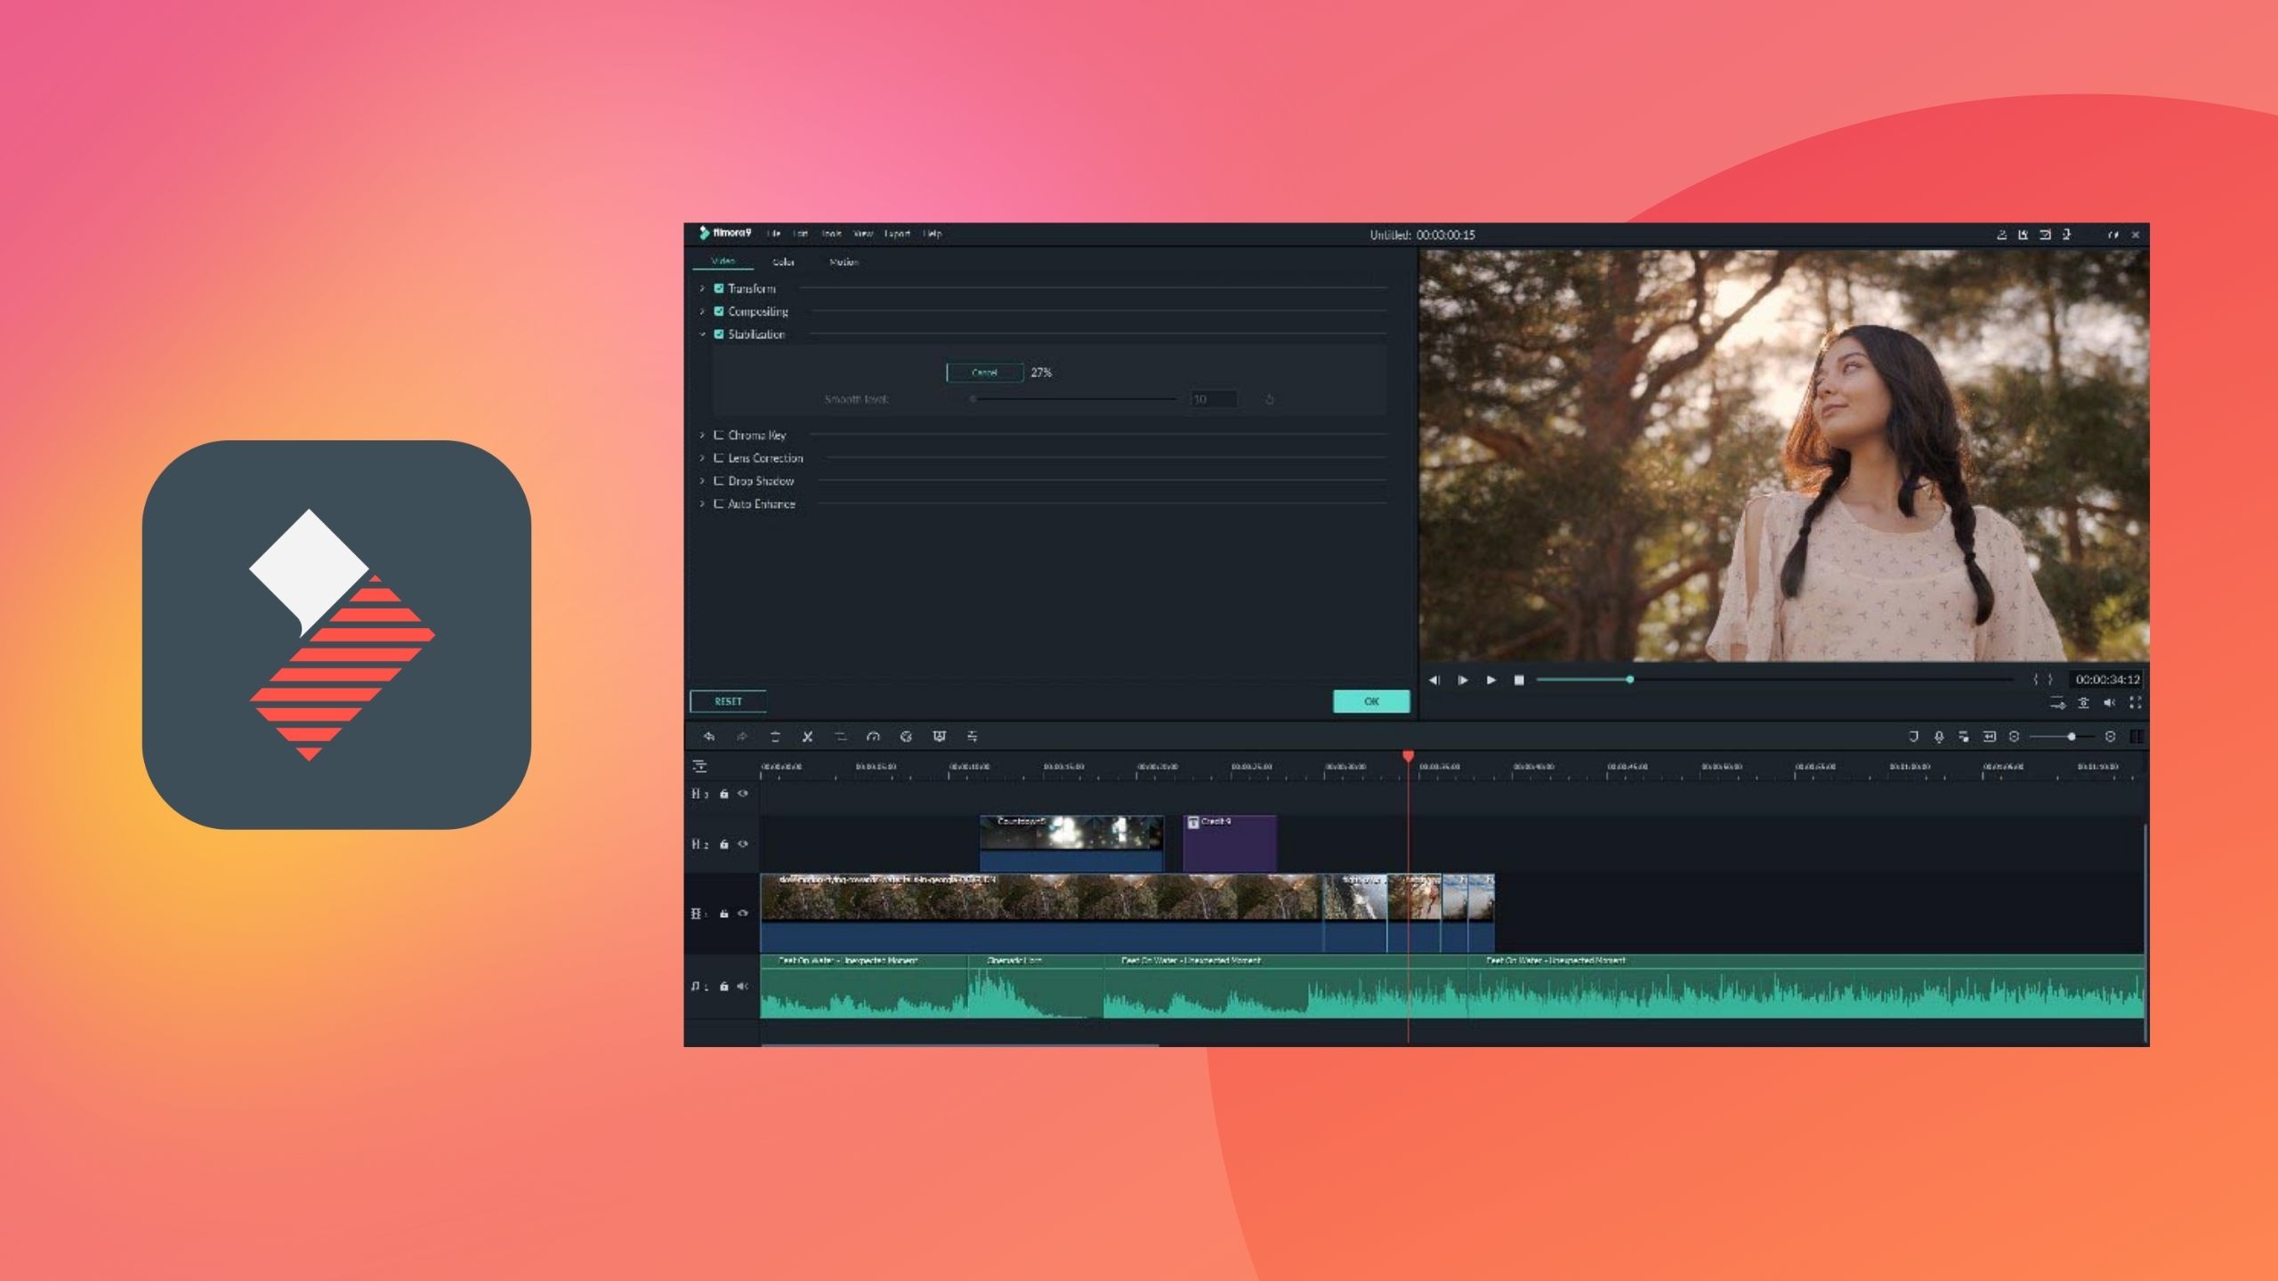2278x1281 pixels.
Task: Click the Undo arrow in timeline toolbar
Action: pyautogui.click(x=708, y=737)
